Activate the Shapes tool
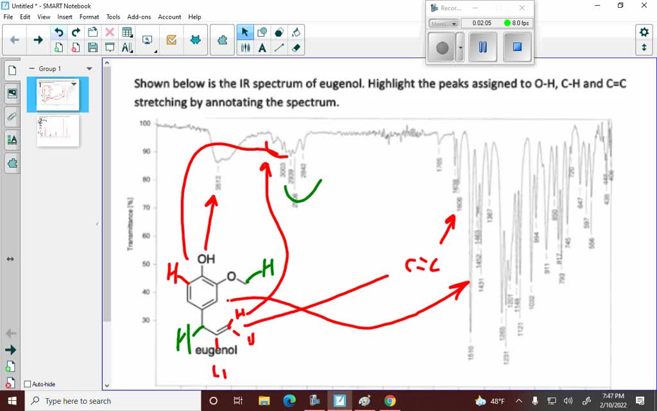The width and height of the screenshot is (657, 411). point(263,31)
